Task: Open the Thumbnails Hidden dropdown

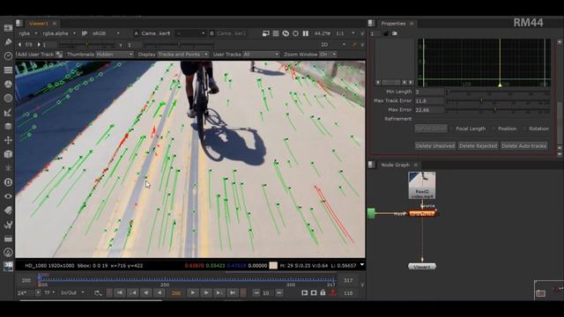Action: pyautogui.click(x=115, y=55)
